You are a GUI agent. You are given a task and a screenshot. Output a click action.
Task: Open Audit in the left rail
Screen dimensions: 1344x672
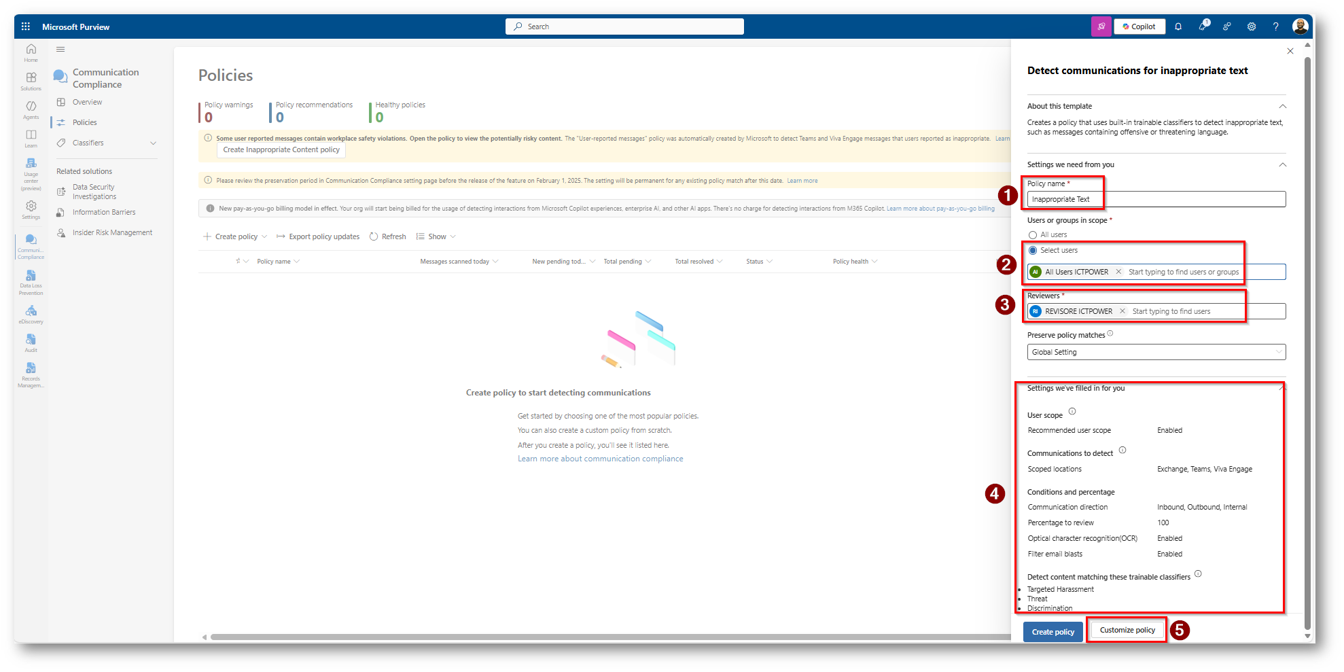[x=31, y=343]
